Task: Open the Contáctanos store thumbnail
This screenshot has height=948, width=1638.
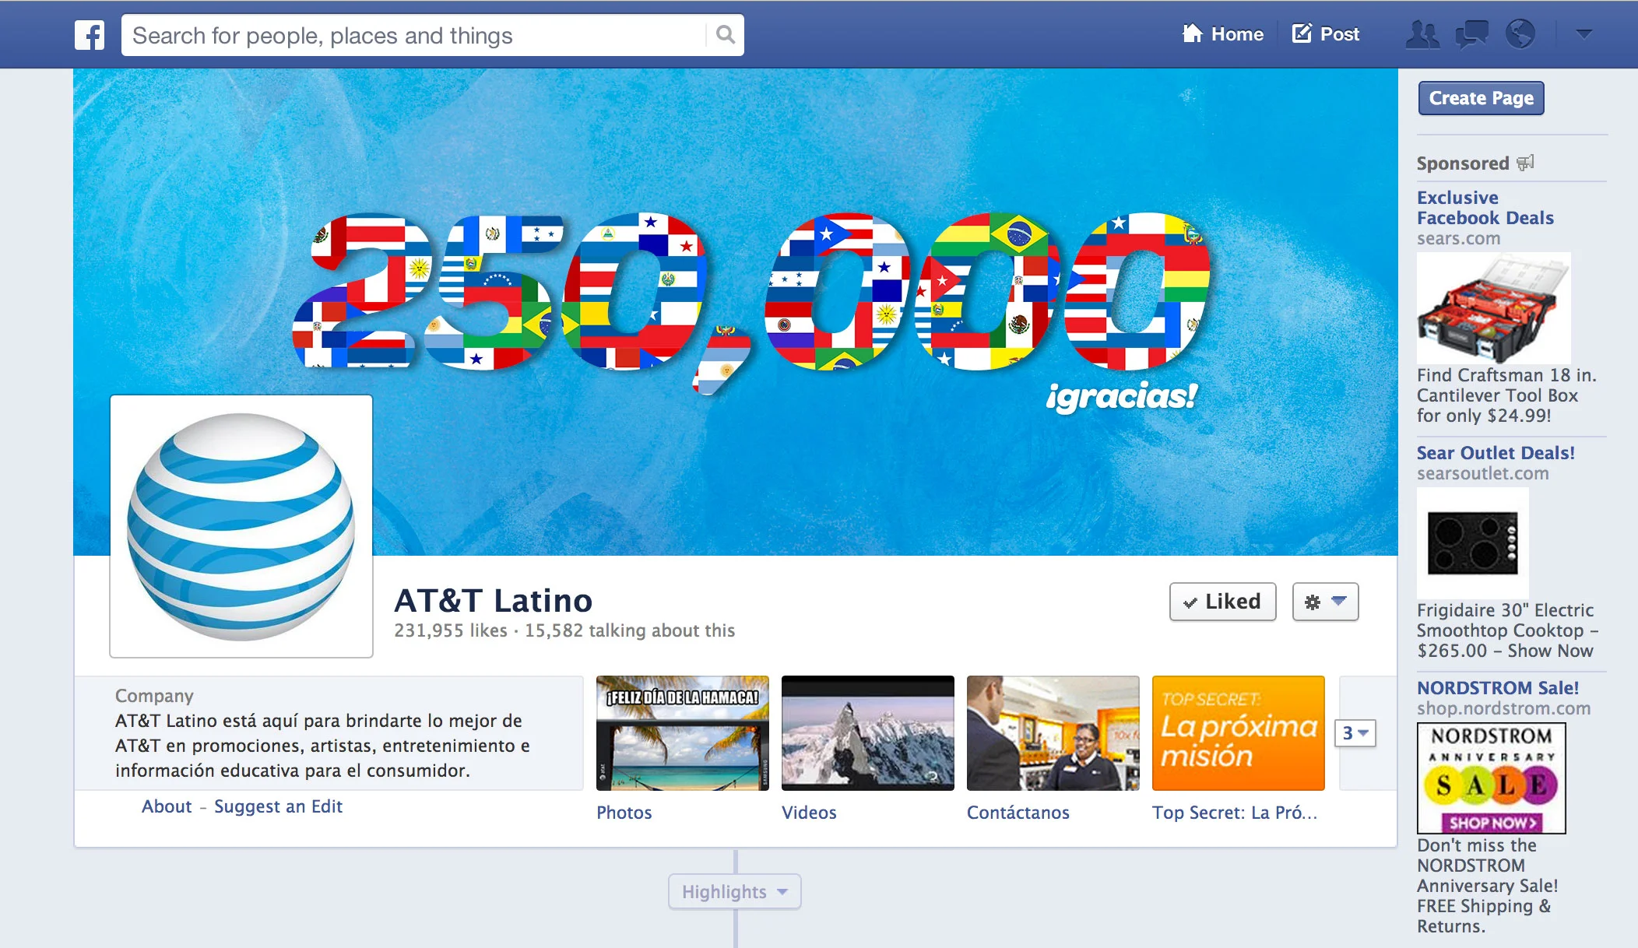Action: click(1053, 733)
